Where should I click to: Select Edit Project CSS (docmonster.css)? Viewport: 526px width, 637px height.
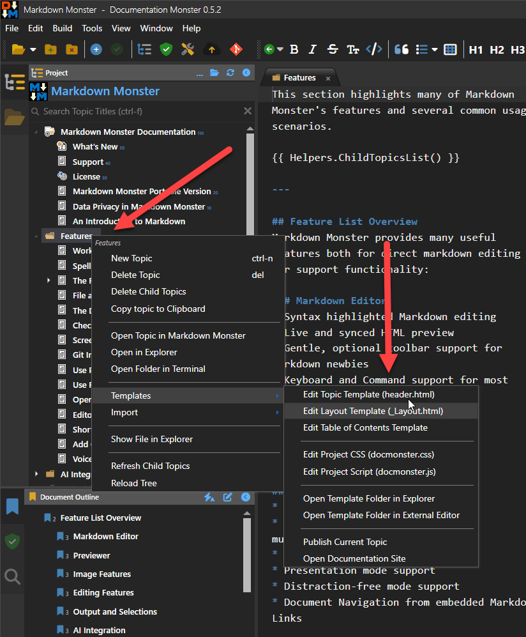[381, 455]
